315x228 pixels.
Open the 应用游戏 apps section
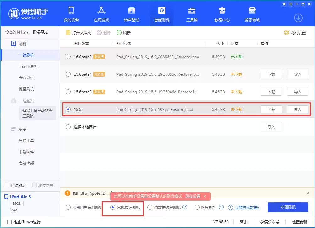(x=101, y=14)
